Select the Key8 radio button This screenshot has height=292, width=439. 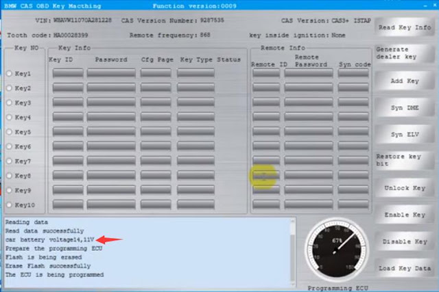(9, 176)
